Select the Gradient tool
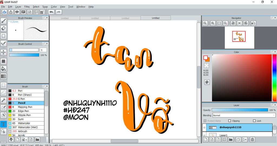The height and width of the screenshot is (146, 277). point(3,76)
